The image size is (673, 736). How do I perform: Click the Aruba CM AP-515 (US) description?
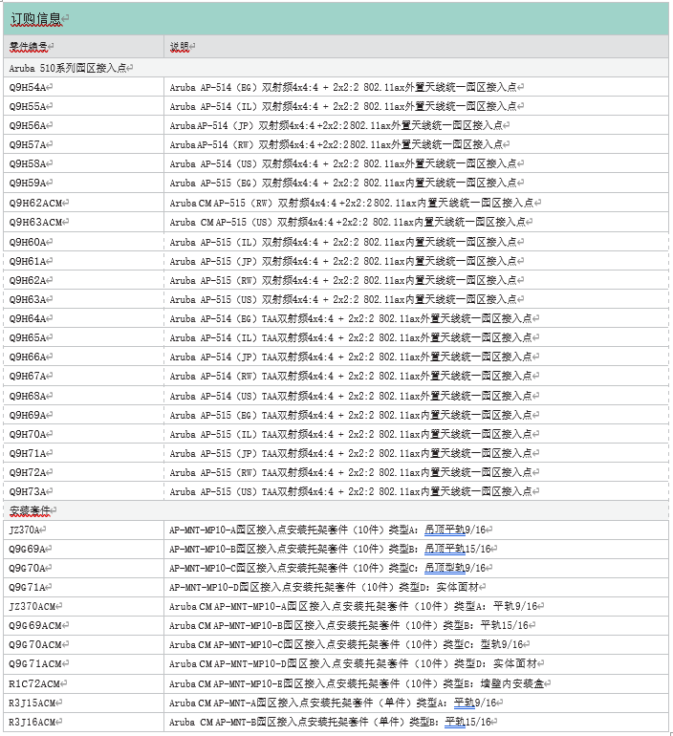coord(348,222)
